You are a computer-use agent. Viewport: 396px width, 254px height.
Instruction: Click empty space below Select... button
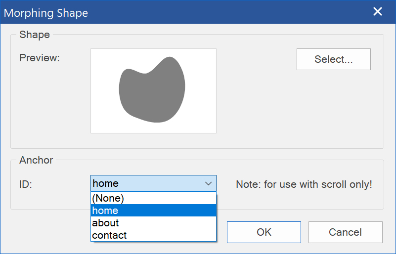click(x=333, y=109)
